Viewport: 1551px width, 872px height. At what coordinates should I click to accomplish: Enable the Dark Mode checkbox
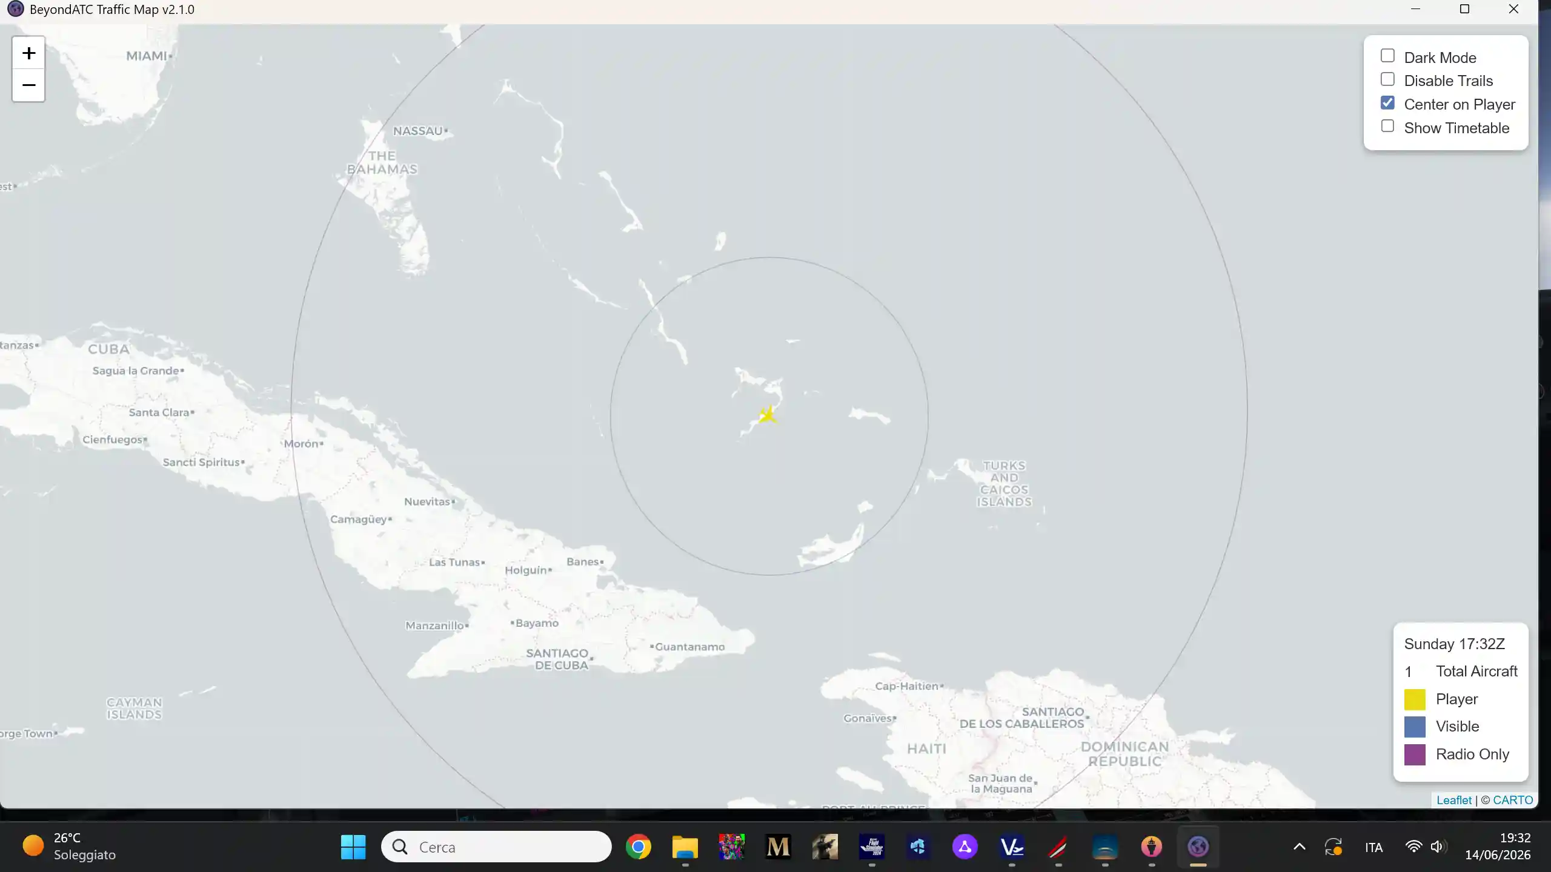tap(1387, 56)
